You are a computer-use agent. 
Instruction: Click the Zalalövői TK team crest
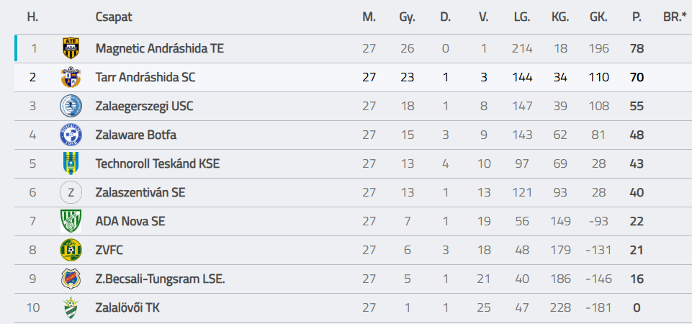tap(71, 307)
